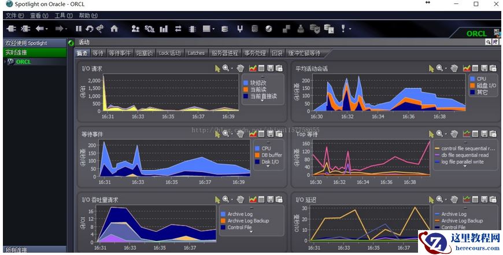The height and width of the screenshot is (255, 503).
Task: Click the CPU blue color swatch in 平均活动会话 legend
Action: 472,79
